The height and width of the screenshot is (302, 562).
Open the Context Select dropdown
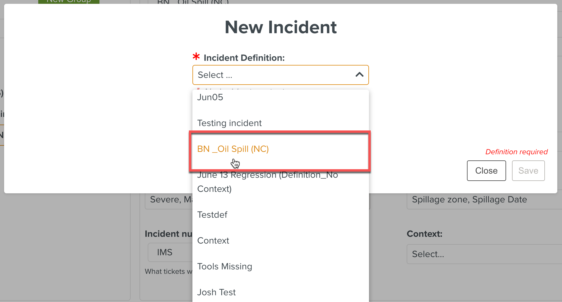[484, 254]
